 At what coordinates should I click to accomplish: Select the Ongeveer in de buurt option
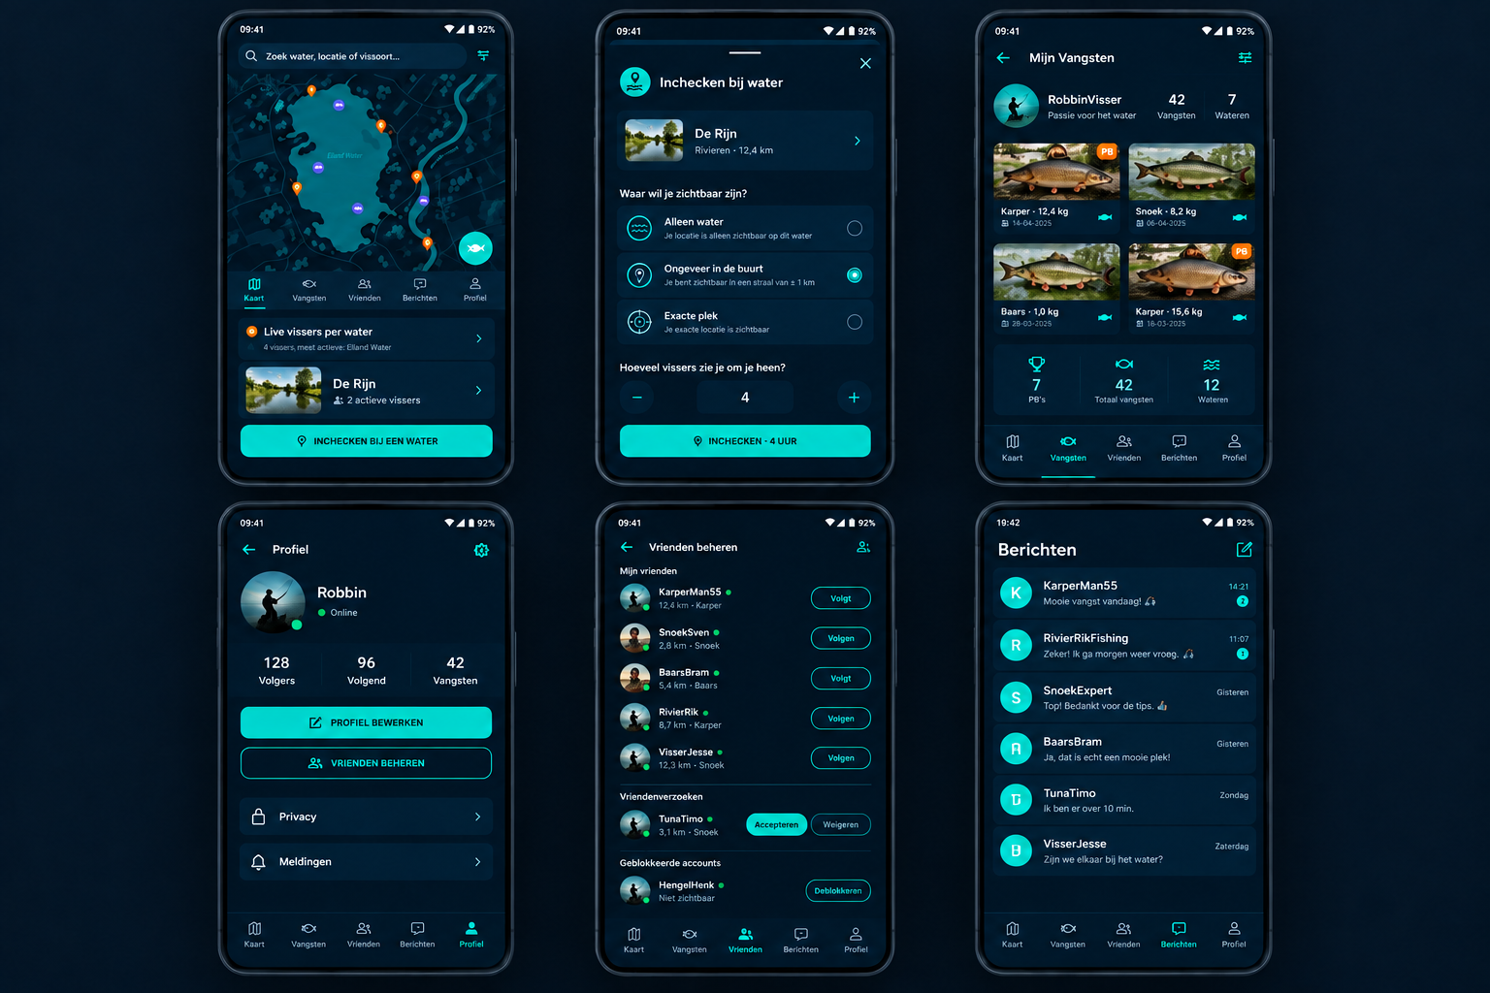[x=745, y=275]
